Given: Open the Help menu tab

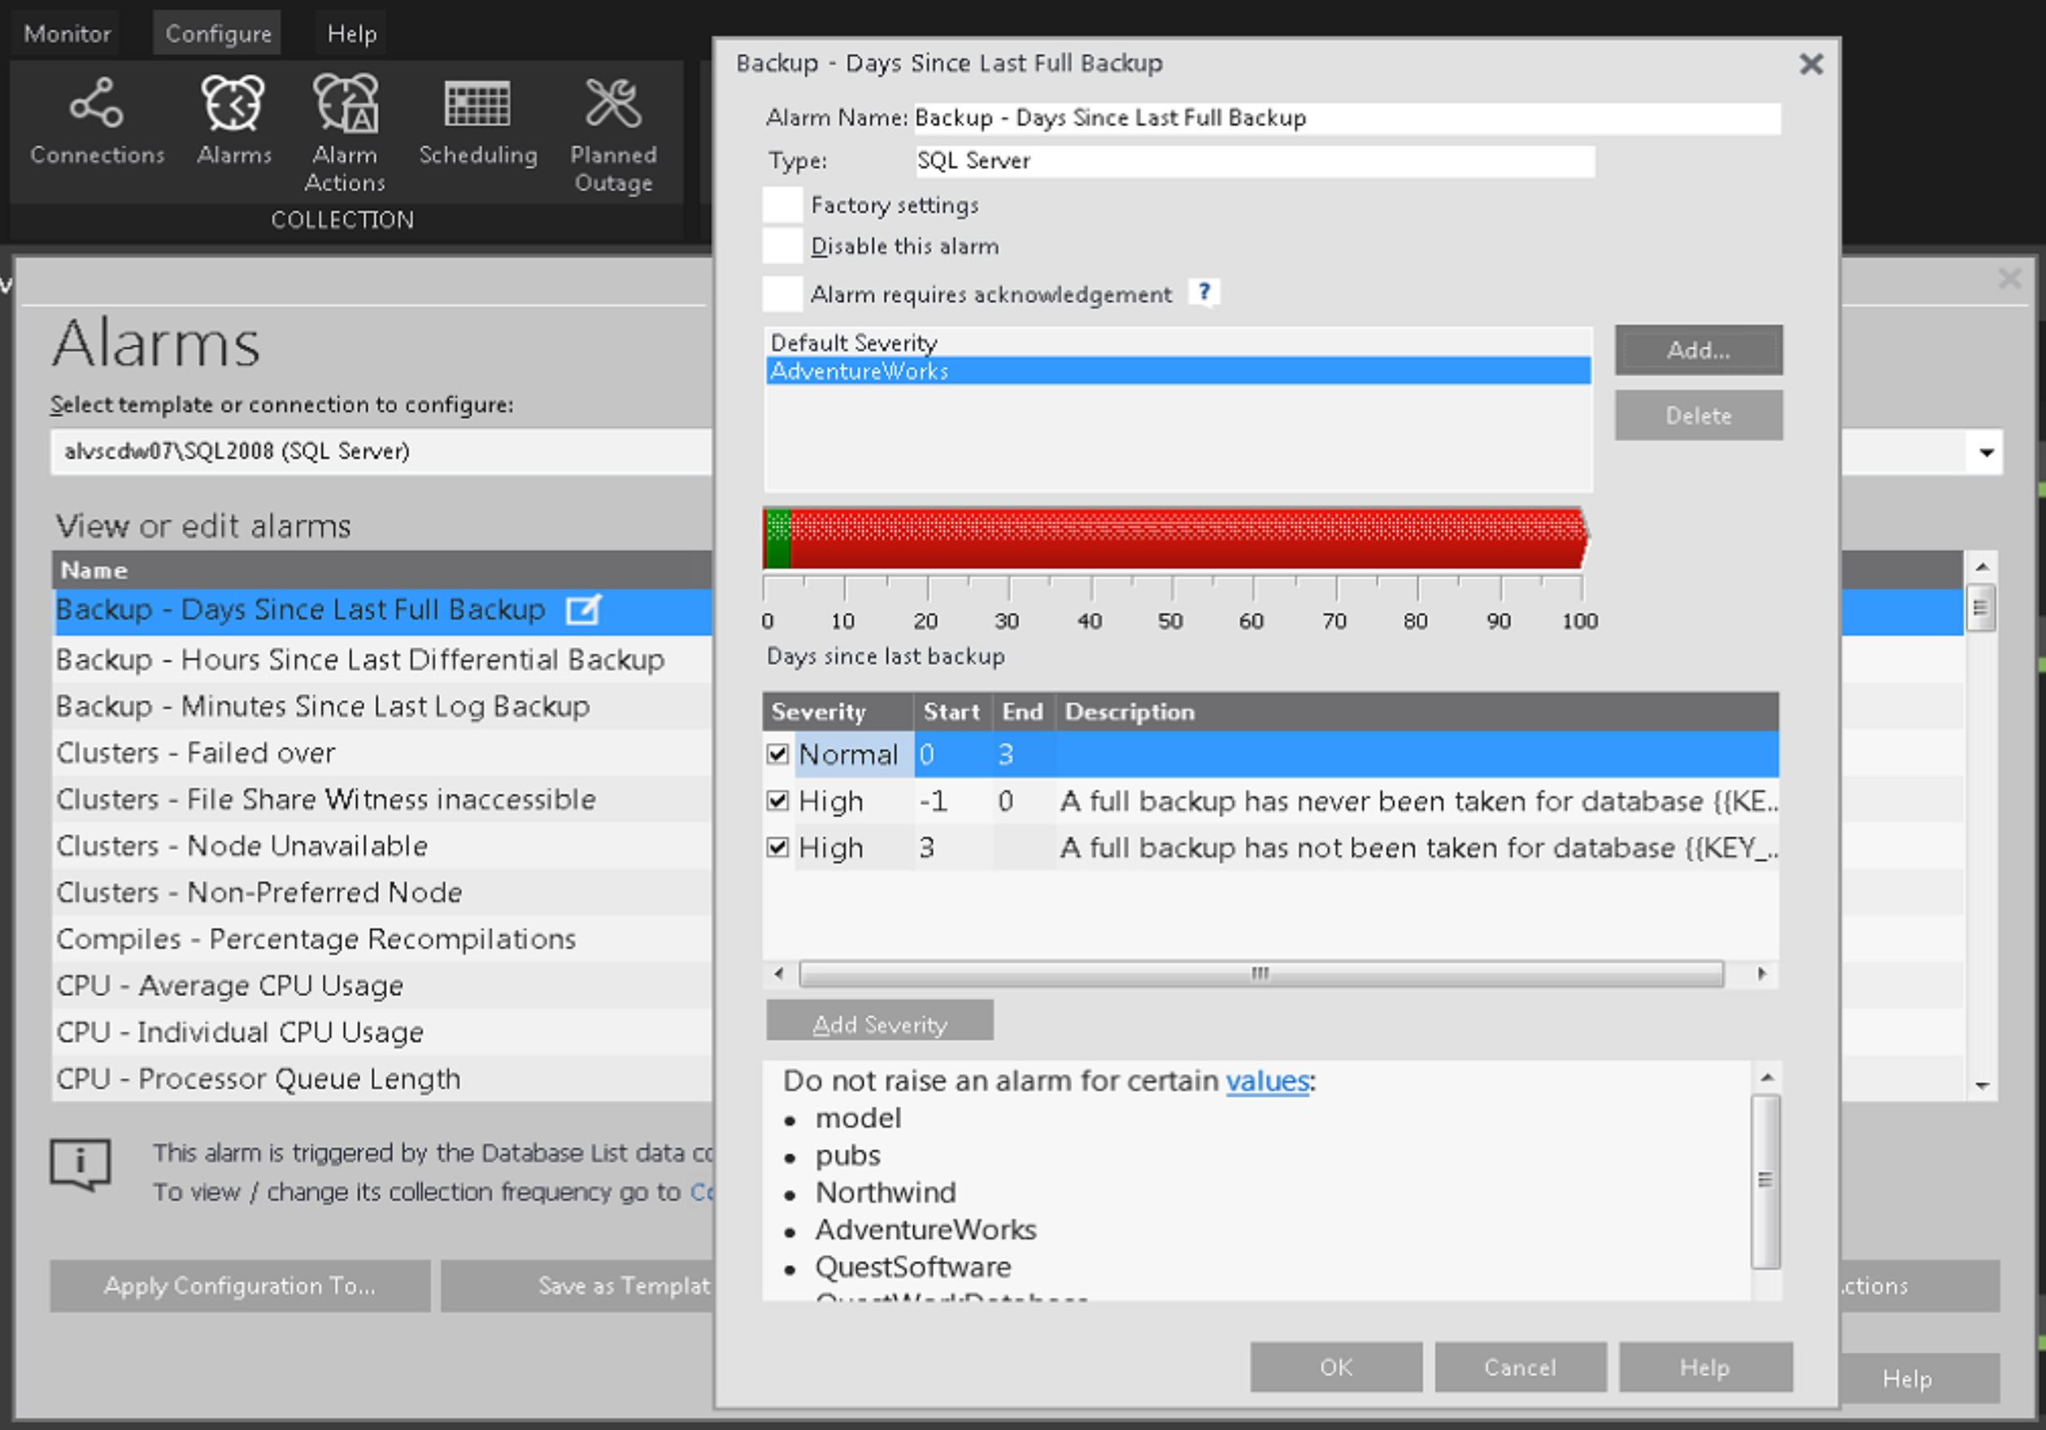Looking at the screenshot, I should coord(351,34).
